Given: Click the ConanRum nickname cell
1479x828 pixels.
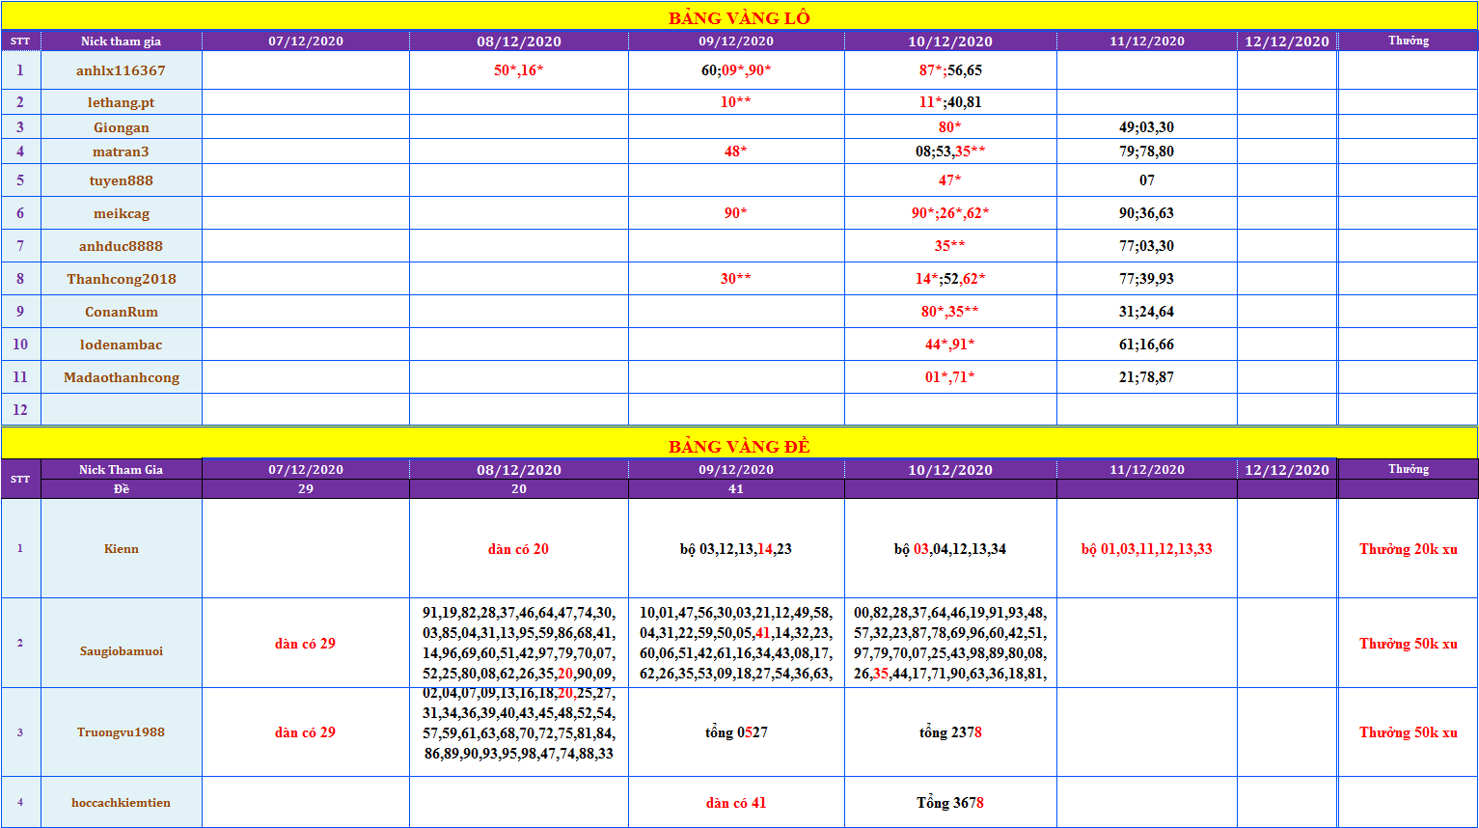Looking at the screenshot, I should click(122, 311).
